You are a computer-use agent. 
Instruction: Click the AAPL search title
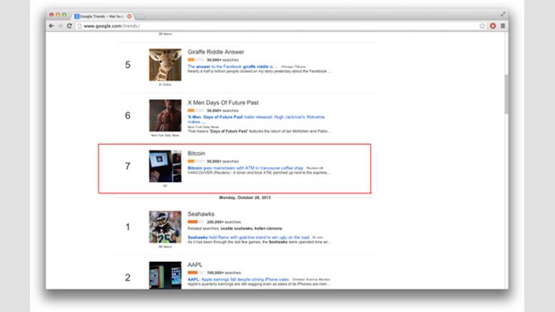[x=195, y=265]
